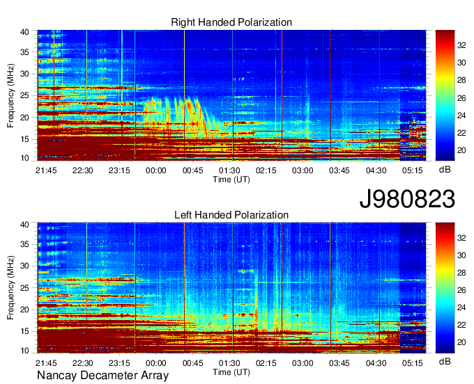
Task: Click the 30 MHz tick on left-handed plot
Action: pyautogui.click(x=25, y=266)
